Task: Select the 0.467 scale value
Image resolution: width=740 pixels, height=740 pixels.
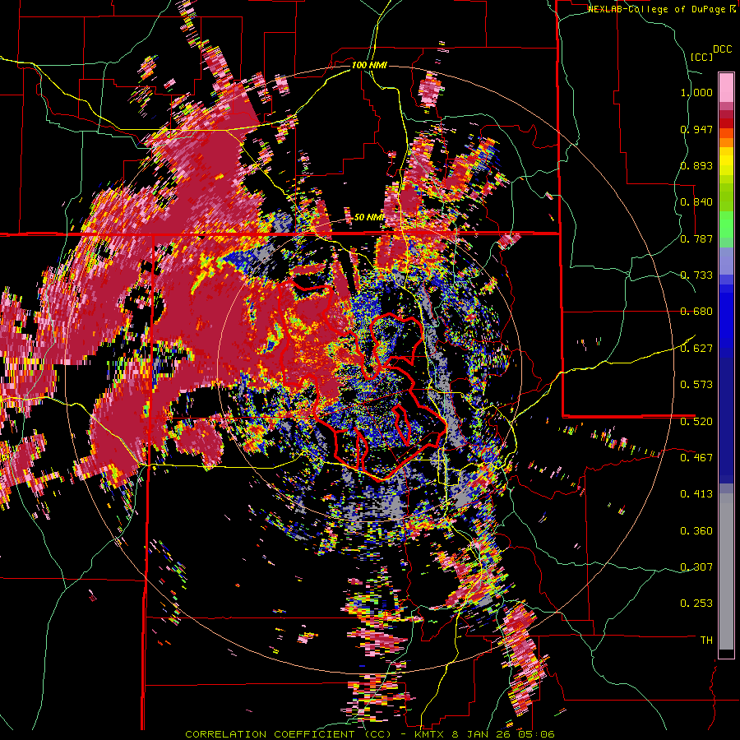Action: [x=696, y=458]
